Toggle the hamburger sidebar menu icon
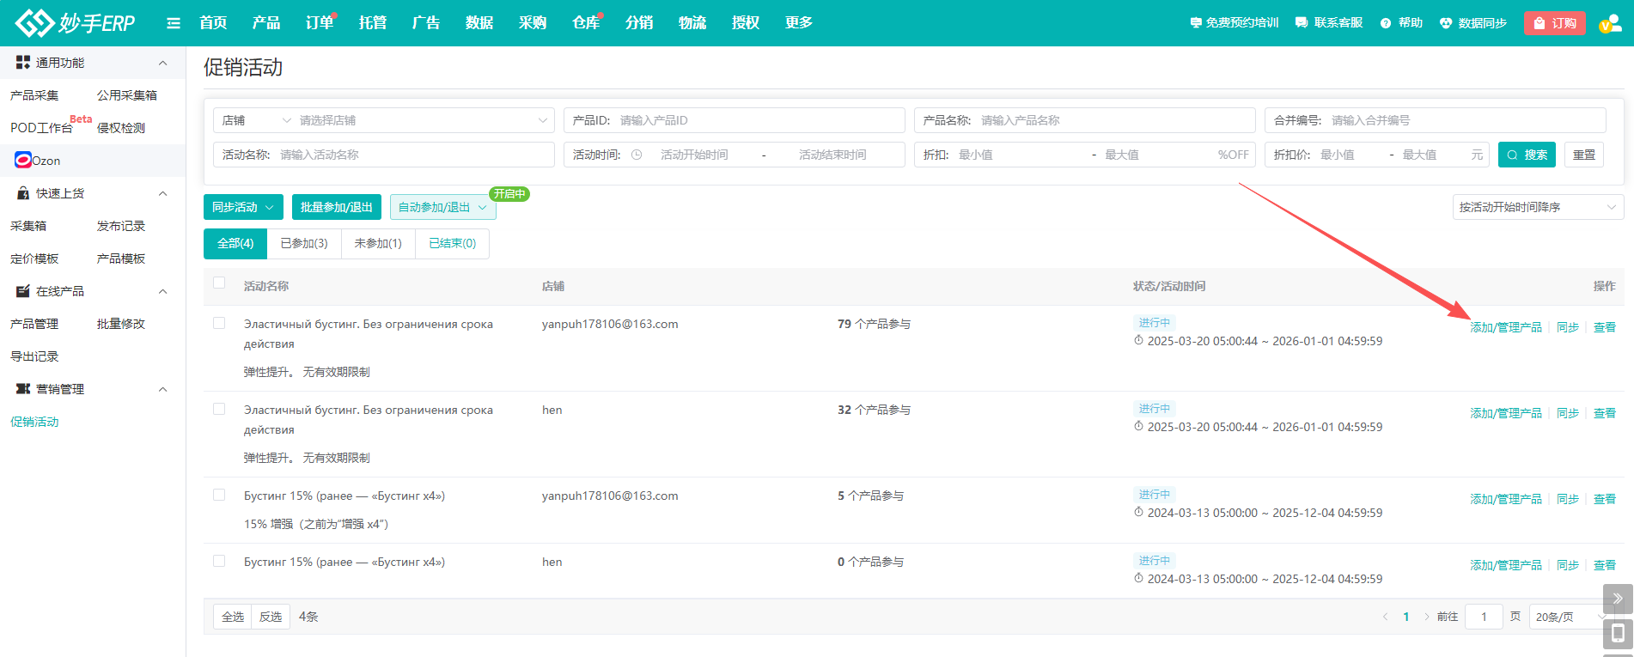 [174, 23]
